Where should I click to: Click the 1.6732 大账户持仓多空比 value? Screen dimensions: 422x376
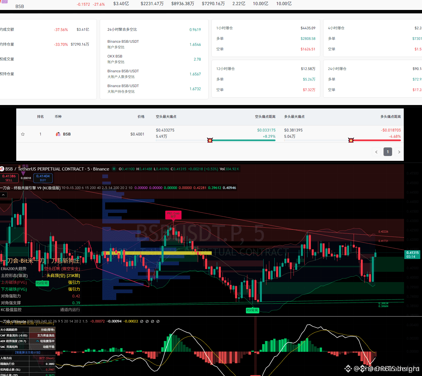pyautogui.click(x=195, y=89)
